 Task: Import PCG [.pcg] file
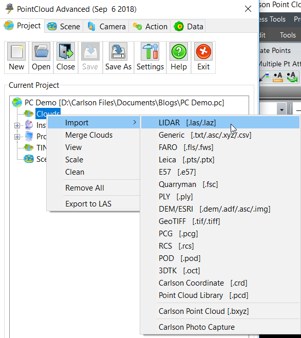point(220,233)
